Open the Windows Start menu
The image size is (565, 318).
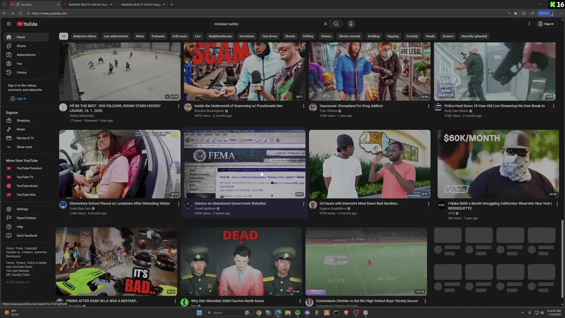click(199, 313)
